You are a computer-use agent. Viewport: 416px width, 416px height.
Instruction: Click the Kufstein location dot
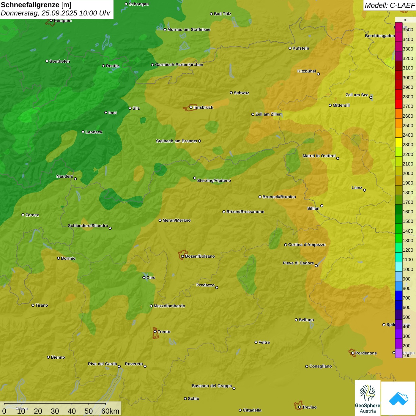click(290, 48)
